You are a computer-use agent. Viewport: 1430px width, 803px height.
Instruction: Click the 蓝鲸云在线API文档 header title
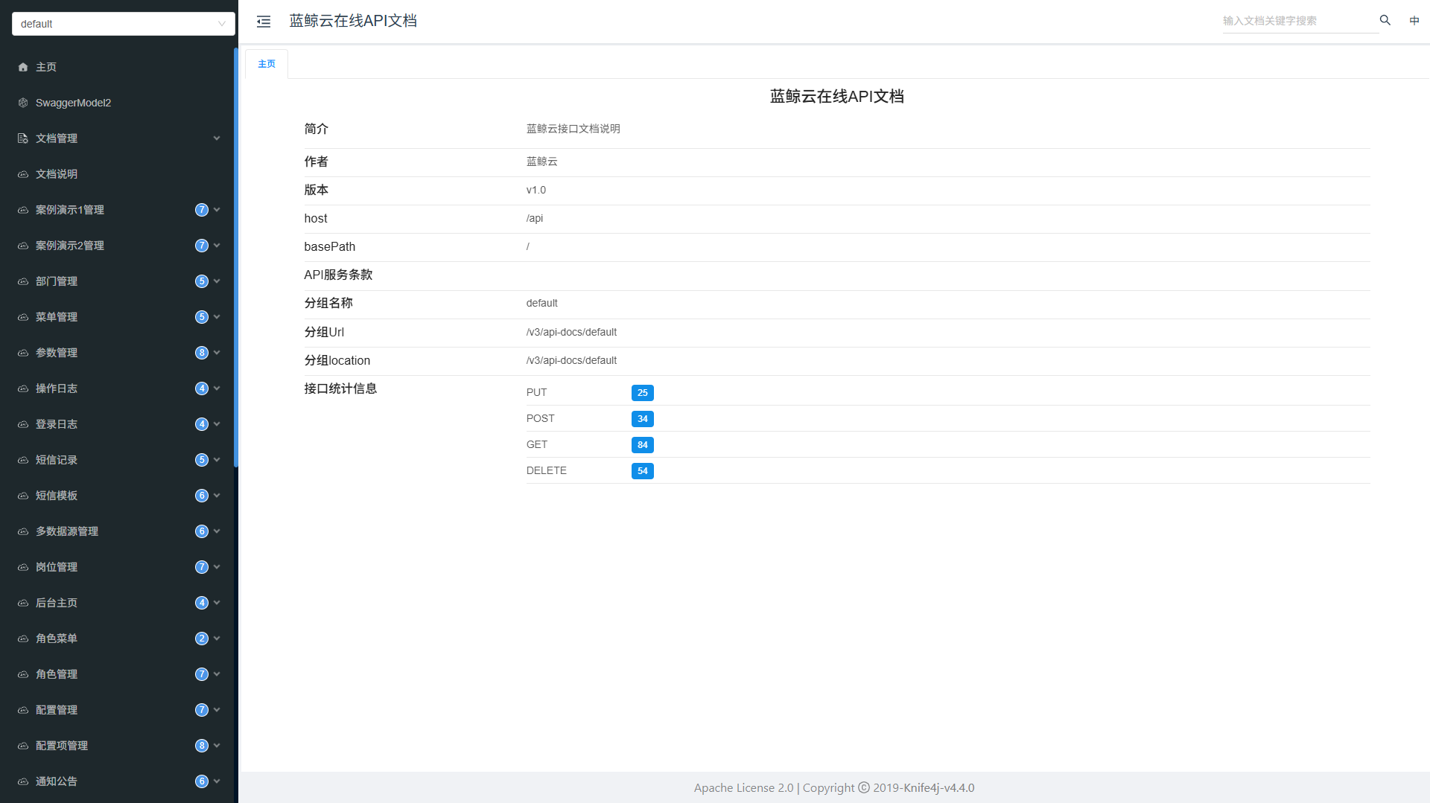tap(353, 21)
